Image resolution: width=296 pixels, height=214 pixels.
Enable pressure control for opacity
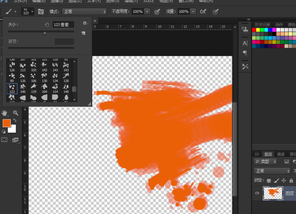coord(157,12)
